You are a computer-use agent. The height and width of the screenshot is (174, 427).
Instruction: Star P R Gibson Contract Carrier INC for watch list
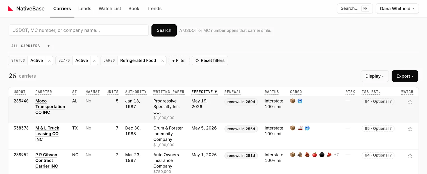410,156
